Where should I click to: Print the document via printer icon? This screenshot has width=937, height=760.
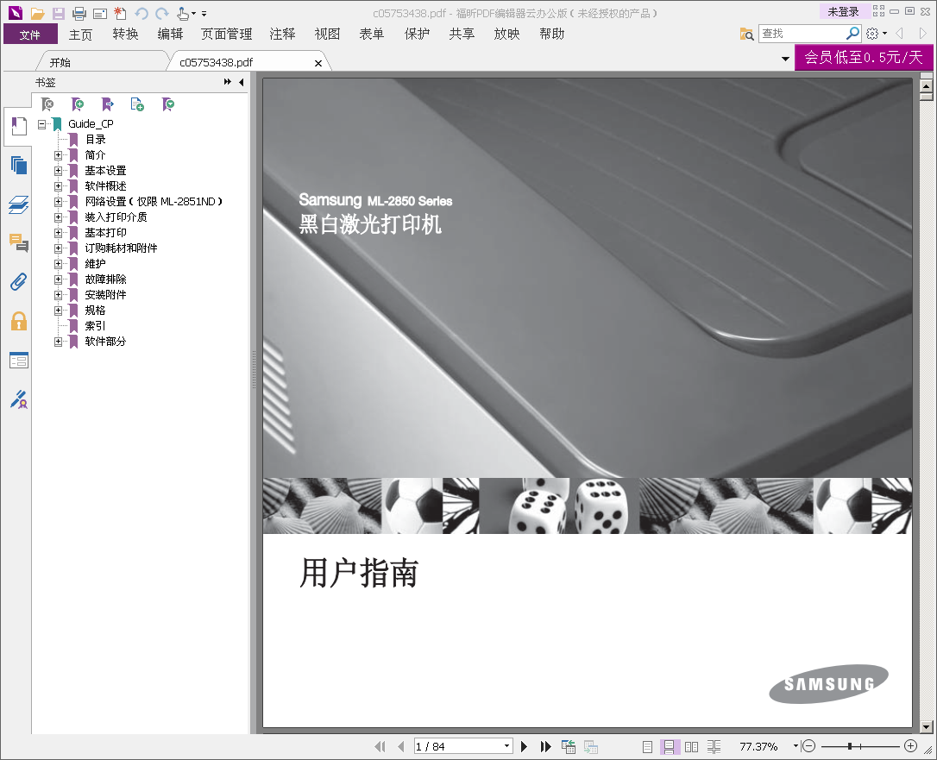click(79, 13)
